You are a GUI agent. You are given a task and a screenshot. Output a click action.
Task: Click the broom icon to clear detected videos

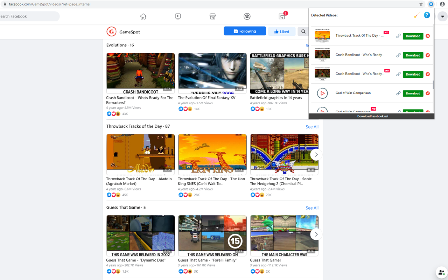(416, 15)
